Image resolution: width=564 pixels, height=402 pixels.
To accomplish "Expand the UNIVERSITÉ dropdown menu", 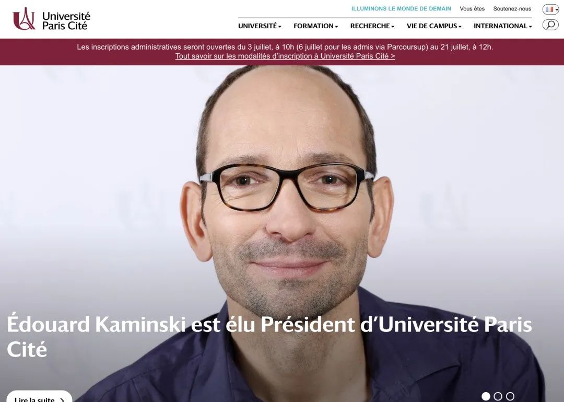I will pos(260,26).
